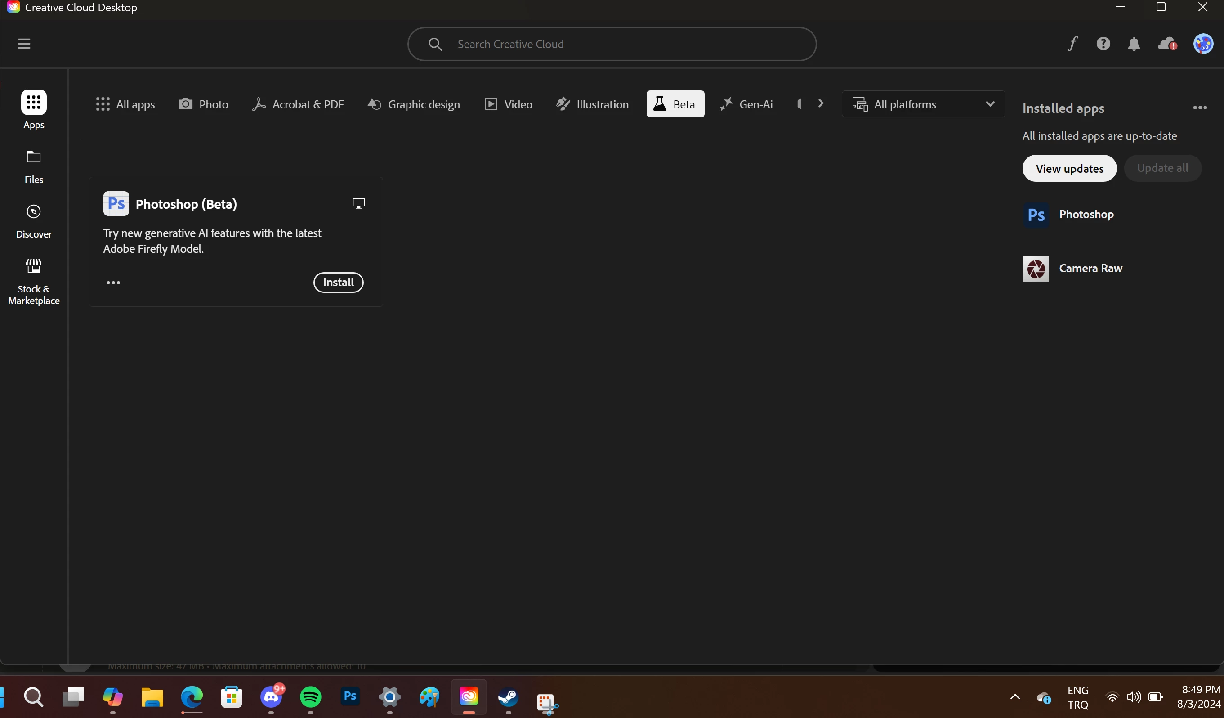Open Installed apps more options menu
Screen dimensions: 1224x718
pos(1200,108)
